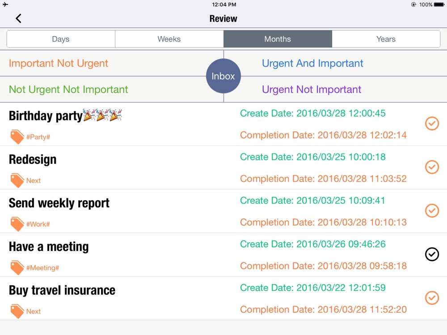Click the tag icon under Send weekly report
Image resolution: width=447 pixels, height=335 pixels.
pos(17,224)
